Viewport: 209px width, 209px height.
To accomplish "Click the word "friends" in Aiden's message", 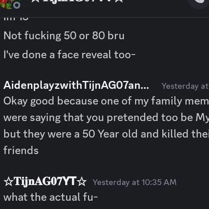I will [x=21, y=150].
